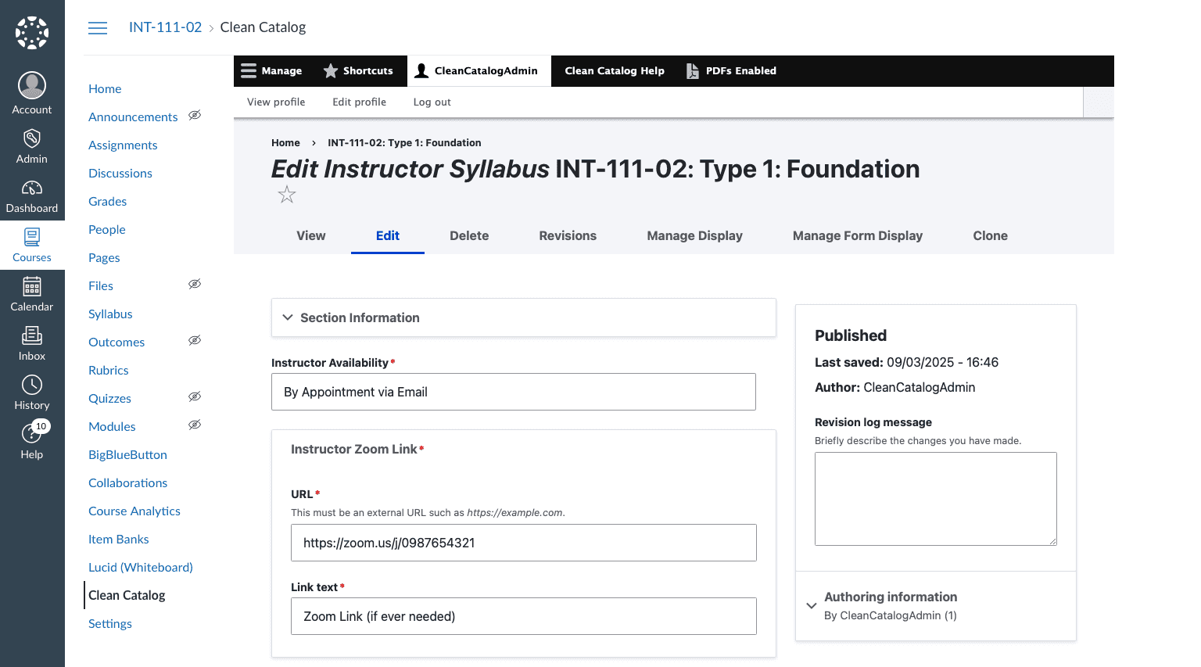
Task: Switch to the Manage Display tab
Action: pos(694,236)
